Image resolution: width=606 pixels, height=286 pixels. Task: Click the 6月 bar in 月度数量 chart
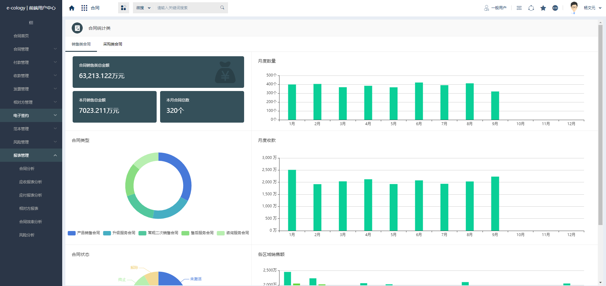pos(419,101)
